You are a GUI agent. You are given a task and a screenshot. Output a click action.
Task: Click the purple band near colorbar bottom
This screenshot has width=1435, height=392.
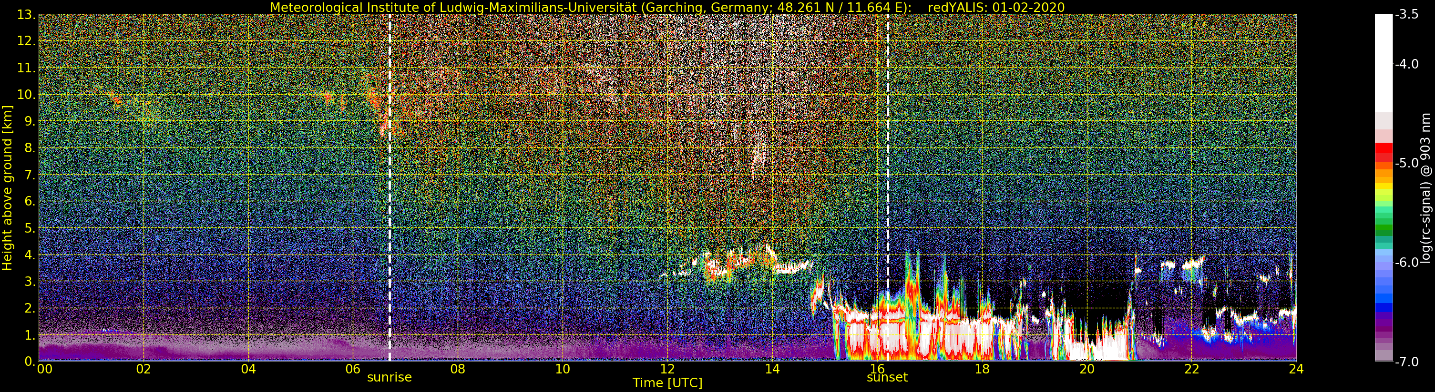pyautogui.click(x=1384, y=328)
